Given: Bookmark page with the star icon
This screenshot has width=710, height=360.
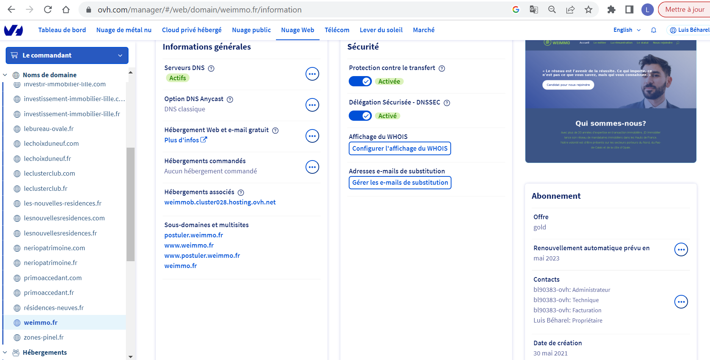Looking at the screenshot, I should tap(588, 10).
